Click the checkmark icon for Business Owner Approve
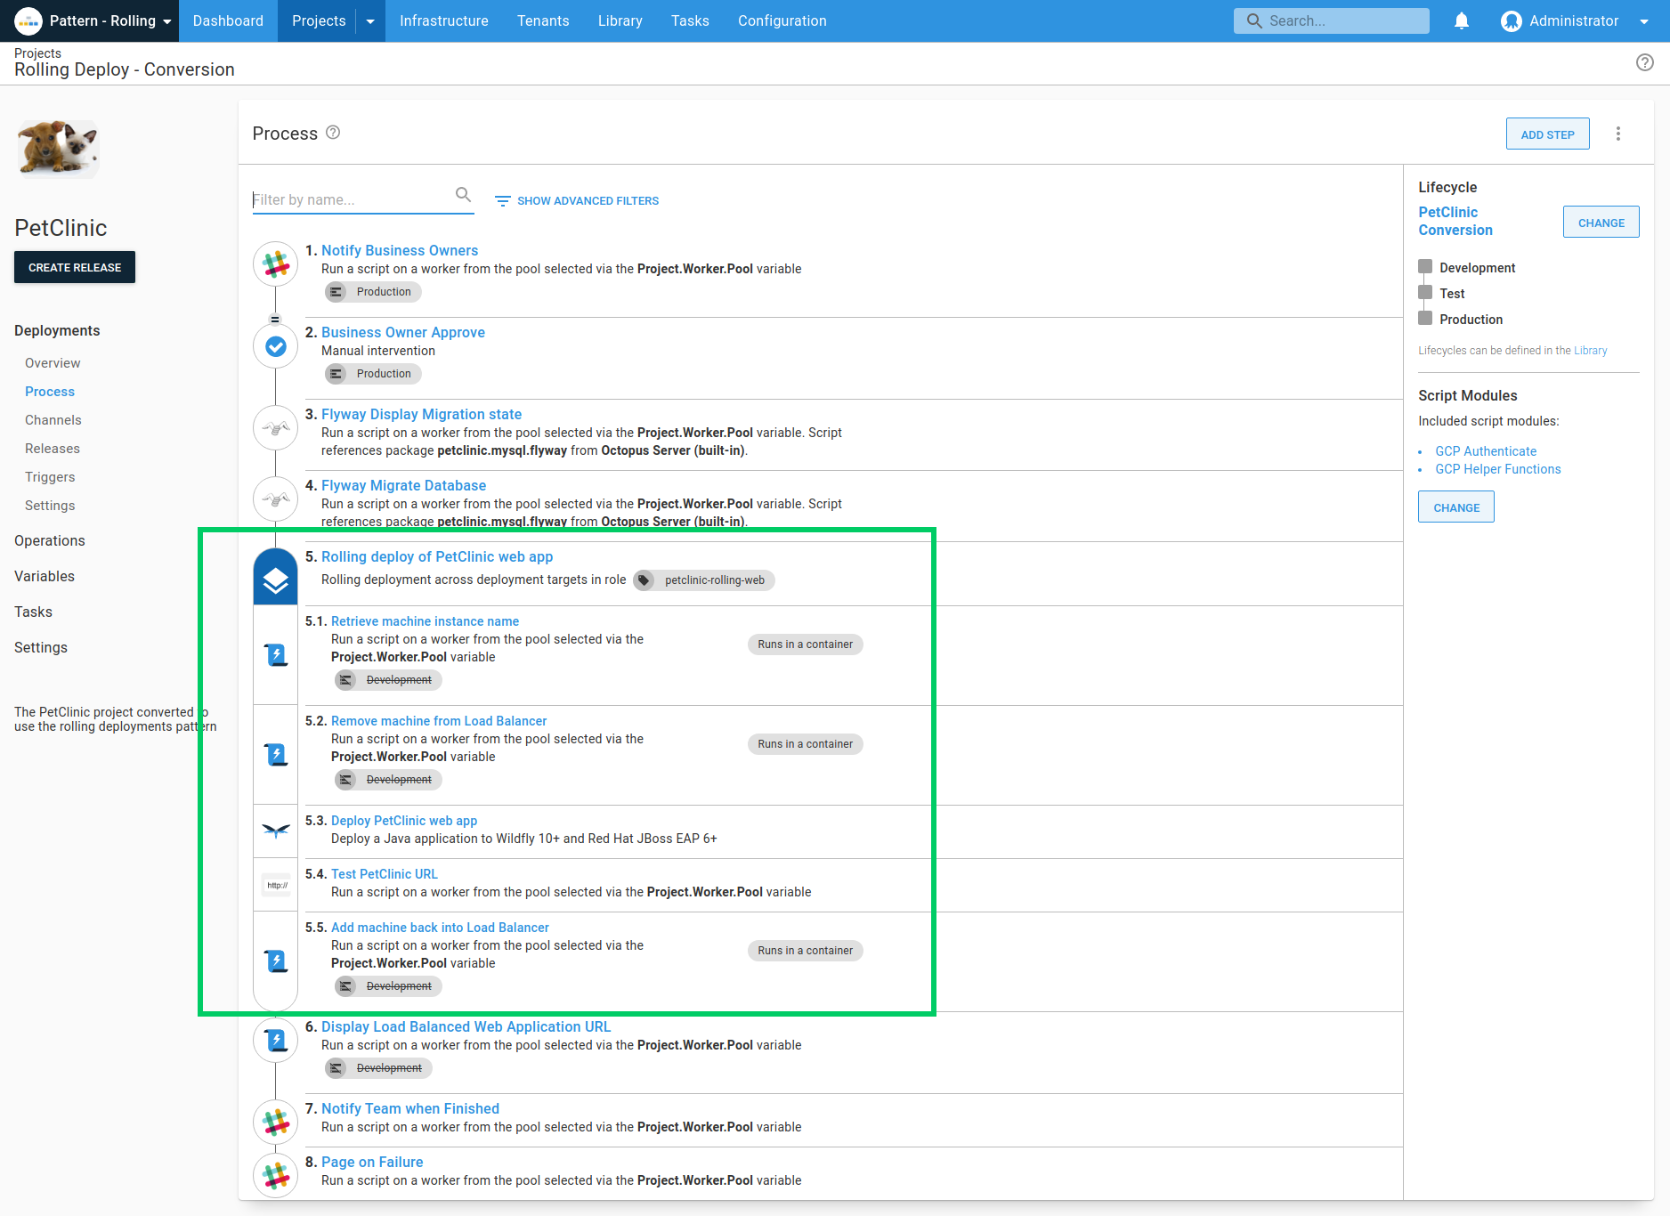 point(275,346)
